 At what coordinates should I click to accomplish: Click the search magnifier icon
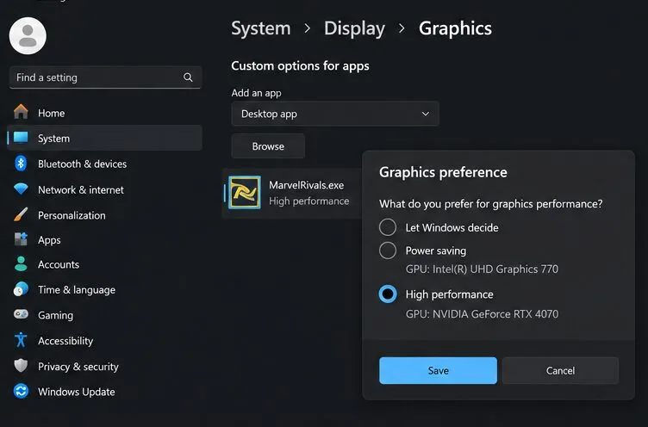pyautogui.click(x=188, y=77)
